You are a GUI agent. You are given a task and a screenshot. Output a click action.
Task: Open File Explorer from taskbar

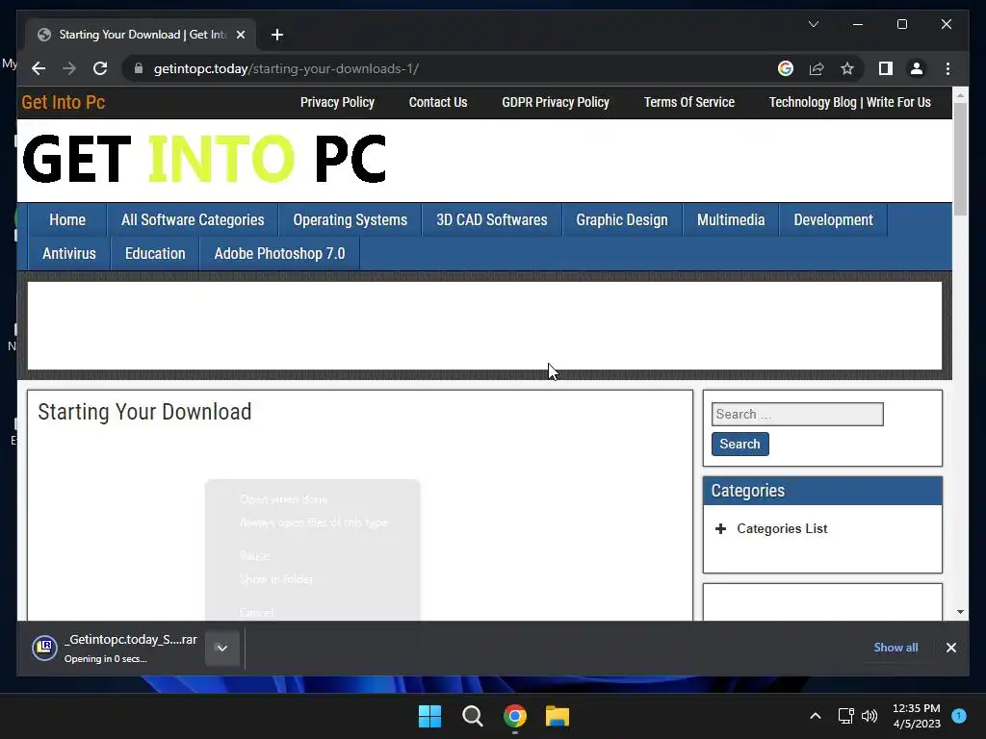558,716
